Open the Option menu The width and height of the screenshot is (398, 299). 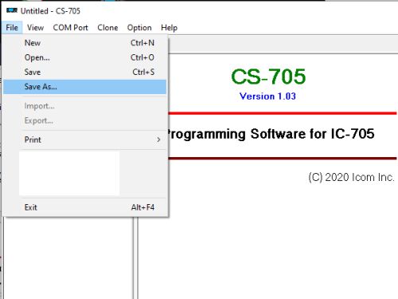click(139, 27)
